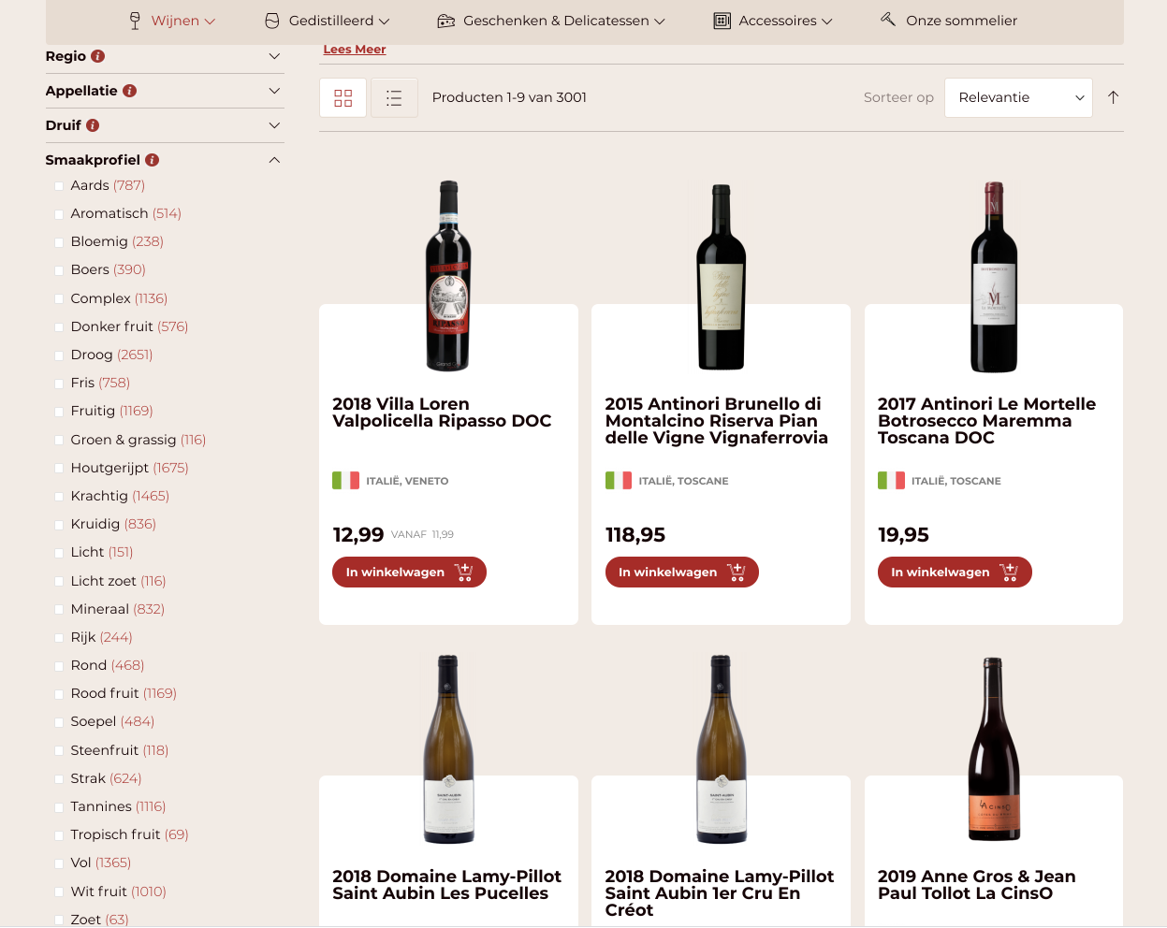Click the corkscrew icon beside Onze sommelier
1167x928 pixels.
[888, 20]
